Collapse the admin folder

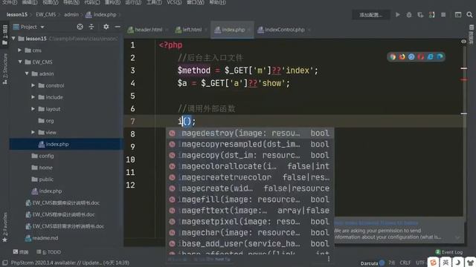point(27,73)
